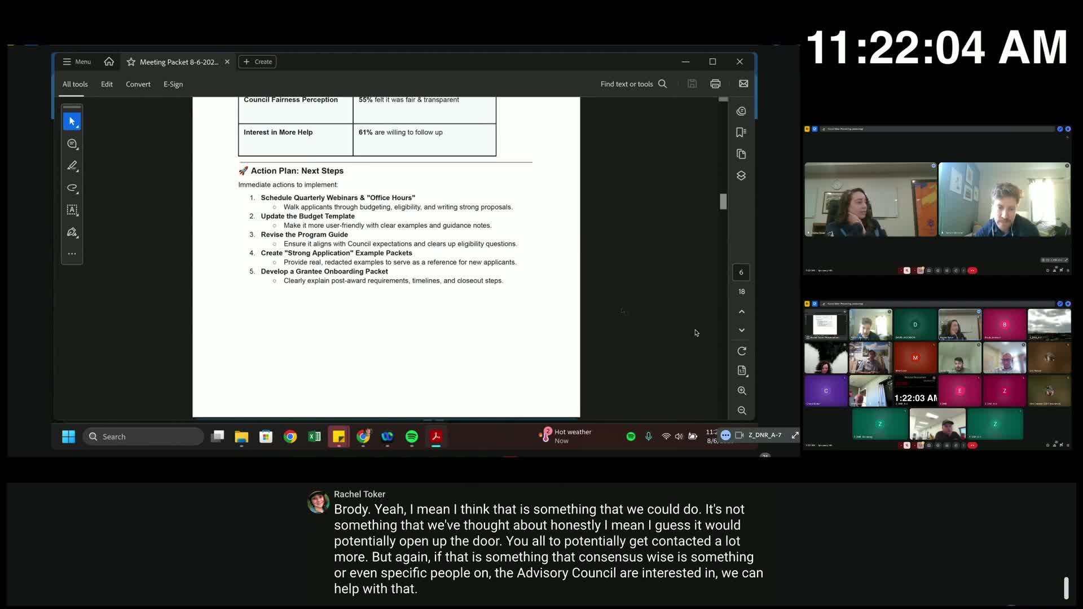Open the Fill and Sign tool

pyautogui.click(x=72, y=232)
